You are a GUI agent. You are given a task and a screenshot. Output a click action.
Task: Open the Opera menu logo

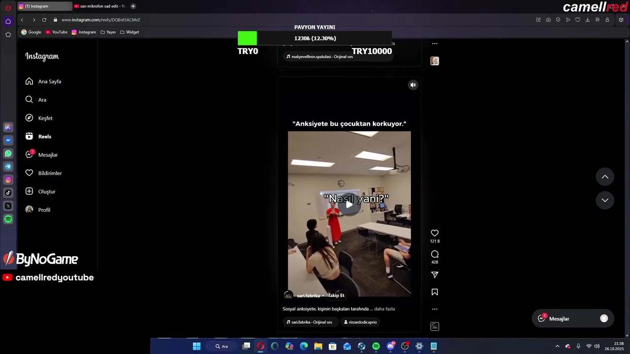coord(8,8)
